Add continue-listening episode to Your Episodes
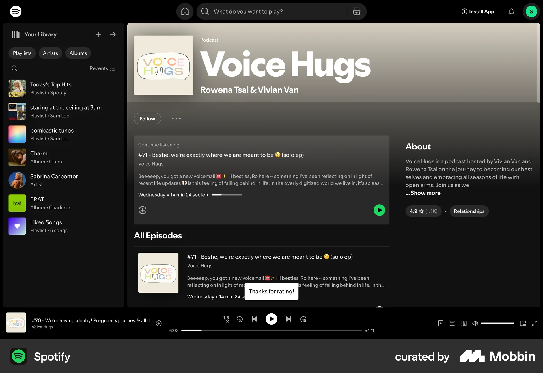Image resolution: width=543 pixels, height=373 pixels. 143,210
